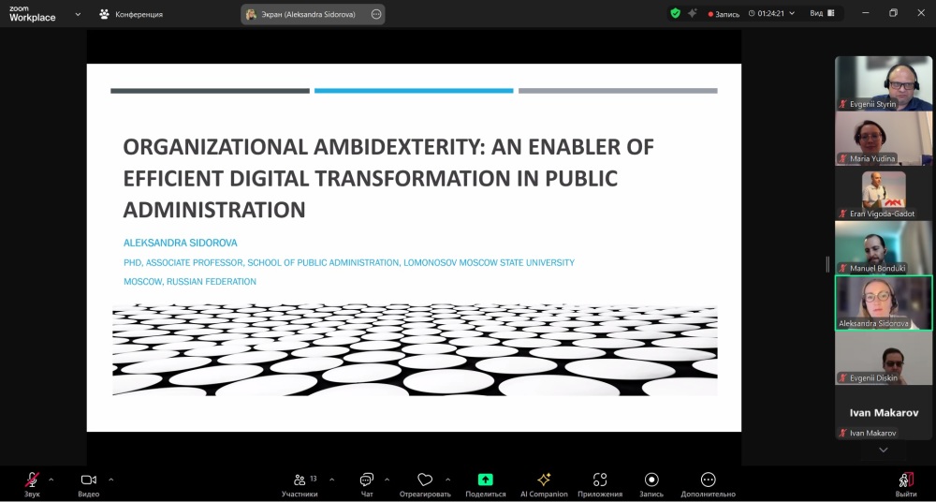Minimize the Zoom window

(866, 13)
